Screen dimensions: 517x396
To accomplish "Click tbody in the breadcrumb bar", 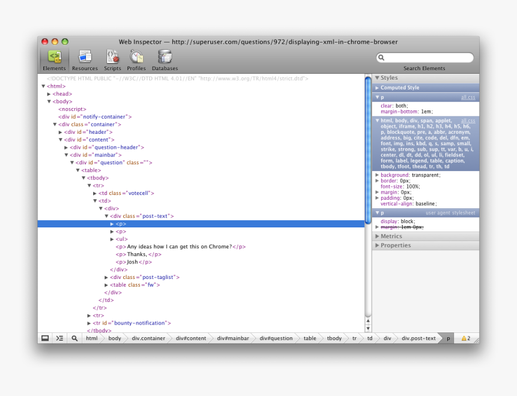I will tap(334, 338).
